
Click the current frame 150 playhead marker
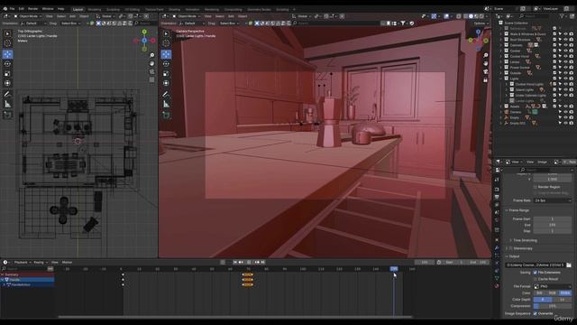pos(394,269)
